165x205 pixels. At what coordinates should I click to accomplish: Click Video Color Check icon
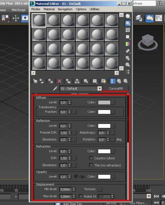click(128, 44)
